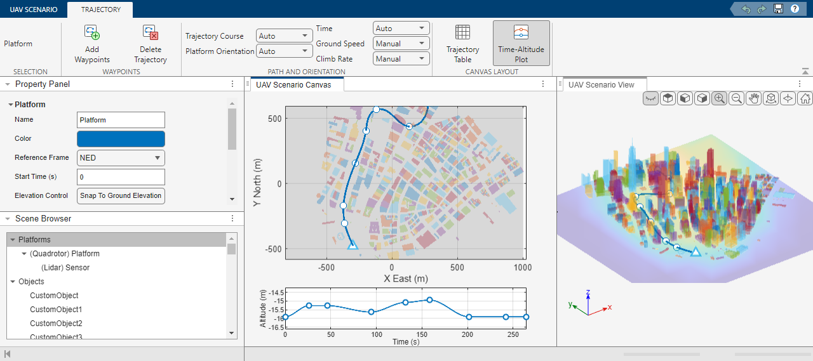Click the status bar go-to-start icon

point(7,353)
